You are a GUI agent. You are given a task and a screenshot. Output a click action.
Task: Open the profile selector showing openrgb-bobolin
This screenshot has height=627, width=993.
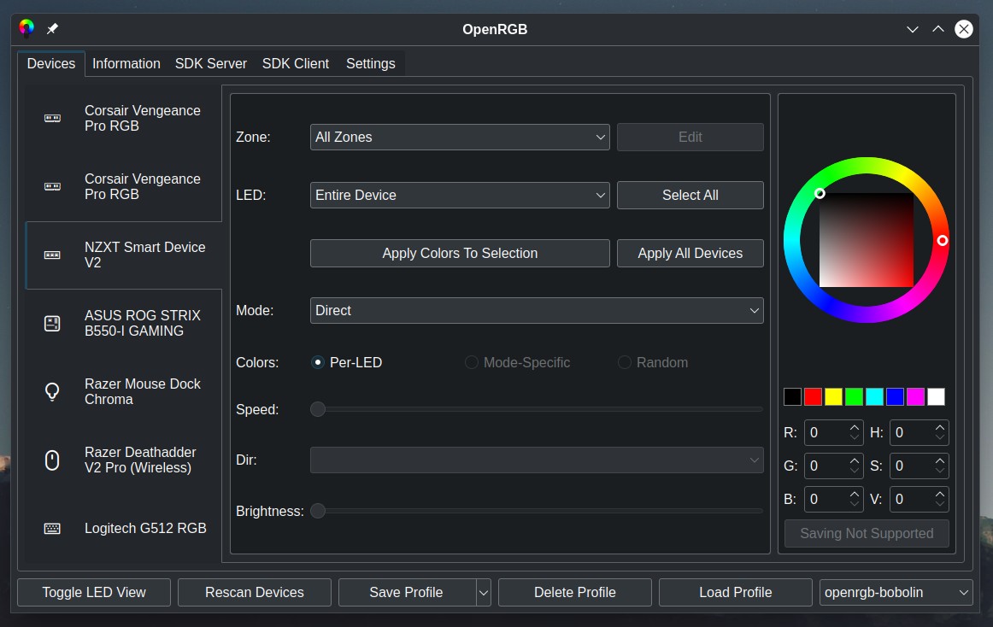click(896, 593)
